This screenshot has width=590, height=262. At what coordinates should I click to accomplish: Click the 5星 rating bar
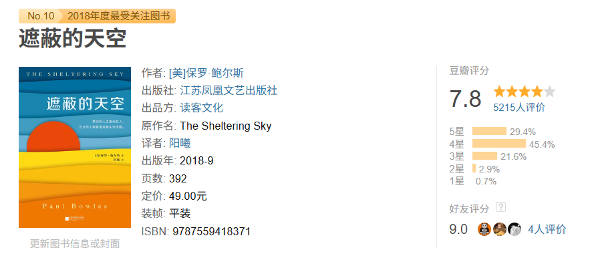(489, 131)
